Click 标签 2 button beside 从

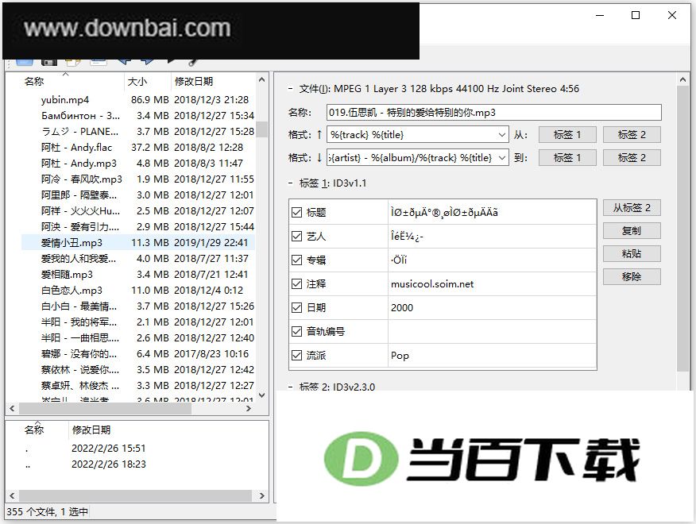click(x=632, y=135)
